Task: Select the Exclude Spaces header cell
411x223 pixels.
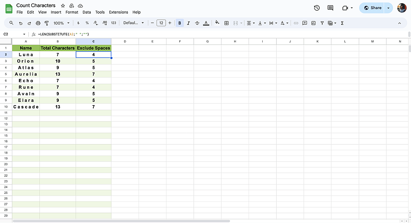Action: click(x=94, y=48)
